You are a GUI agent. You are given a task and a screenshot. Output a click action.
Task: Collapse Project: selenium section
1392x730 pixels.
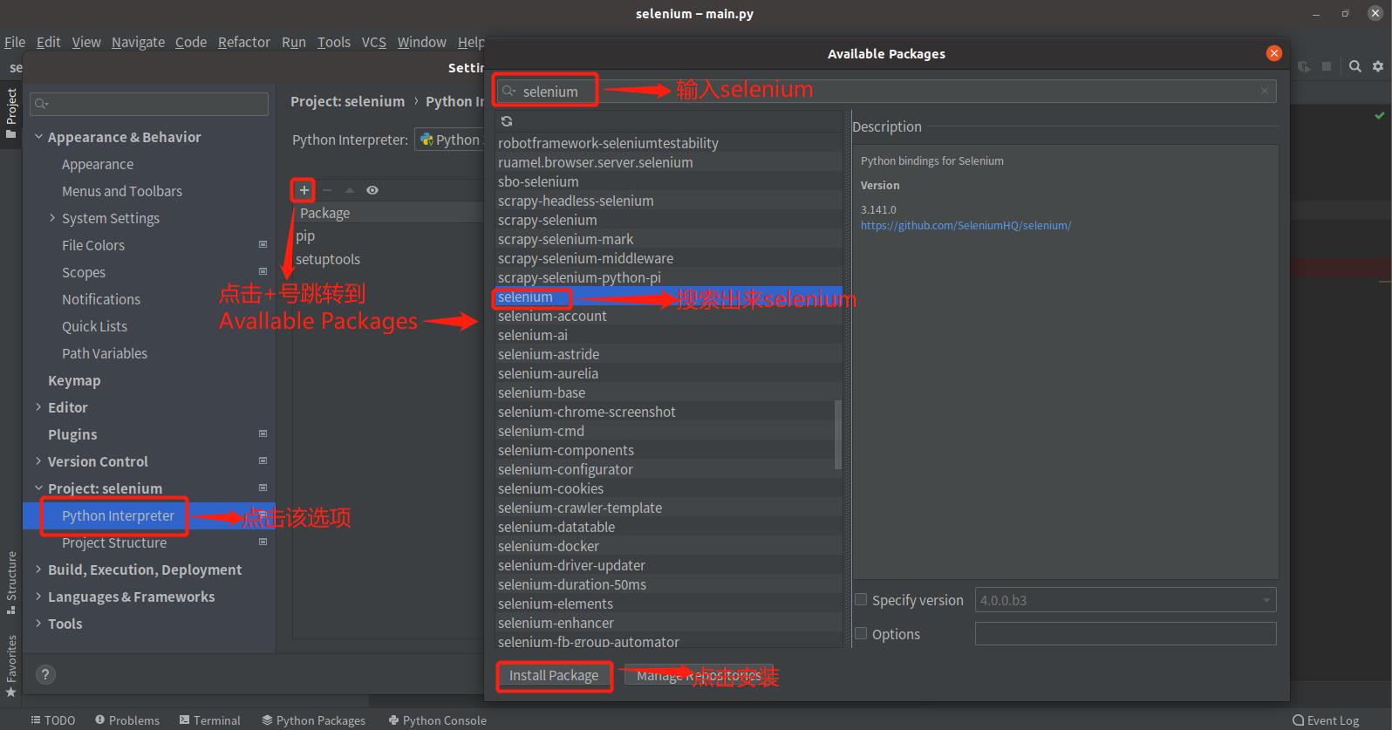point(38,488)
